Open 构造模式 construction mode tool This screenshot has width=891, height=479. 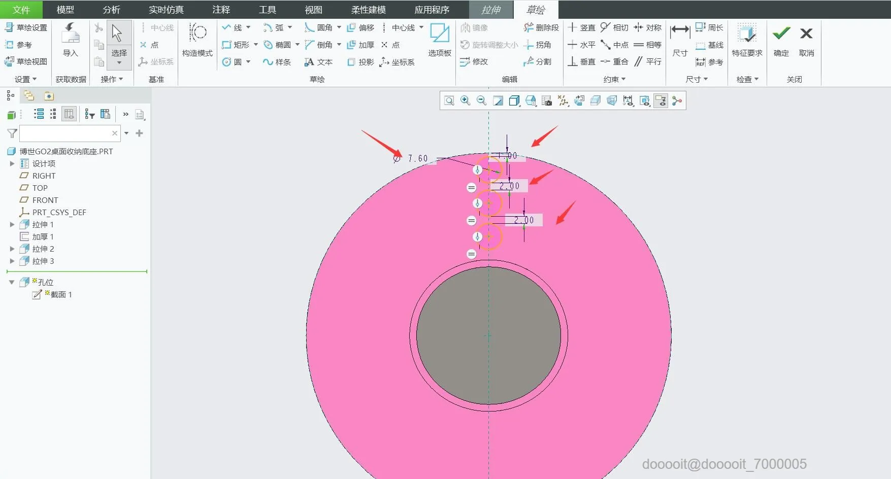[197, 41]
